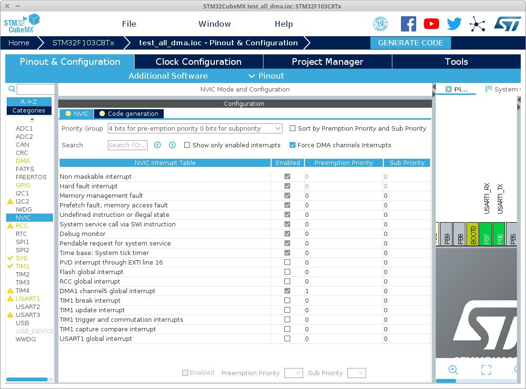Uncheck Force DMA channels Interrupts
The height and width of the screenshot is (389, 526).
click(293, 145)
